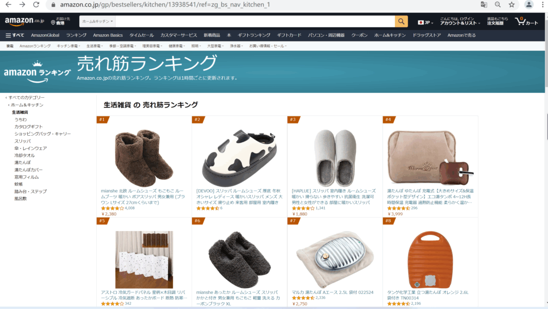This screenshot has height=309, width=548.
Task: Click the orange search magnifier button
Action: click(401, 21)
